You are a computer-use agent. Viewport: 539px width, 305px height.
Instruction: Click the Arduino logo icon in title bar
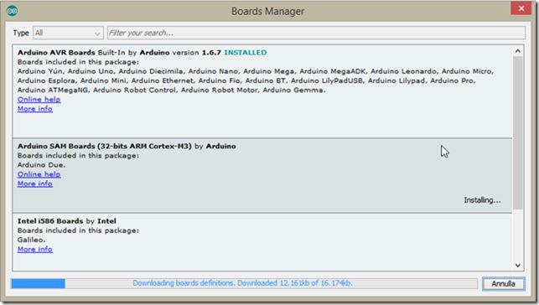[x=12, y=11]
